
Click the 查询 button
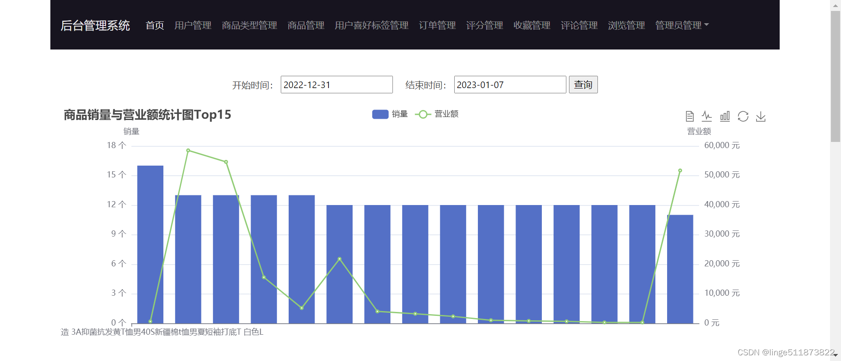pyautogui.click(x=583, y=85)
